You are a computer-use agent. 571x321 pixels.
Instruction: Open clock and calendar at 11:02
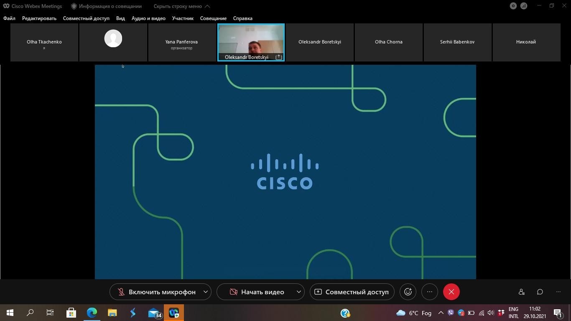click(535, 313)
